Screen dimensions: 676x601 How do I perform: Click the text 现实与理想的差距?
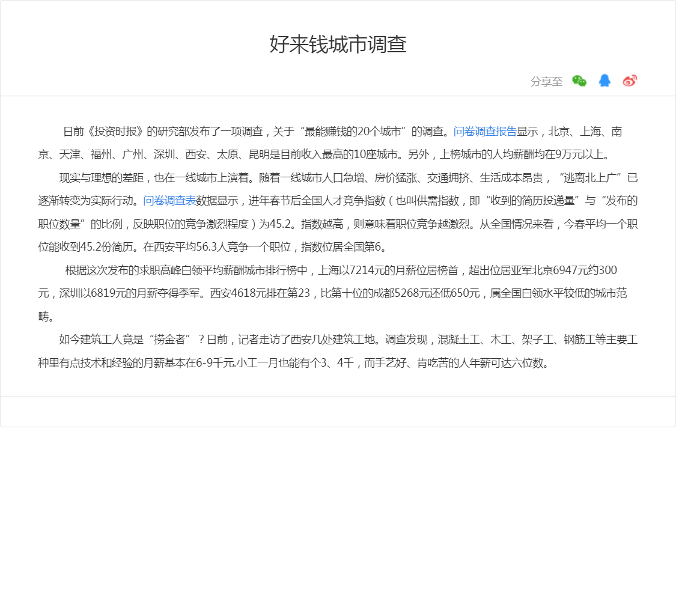click(102, 178)
